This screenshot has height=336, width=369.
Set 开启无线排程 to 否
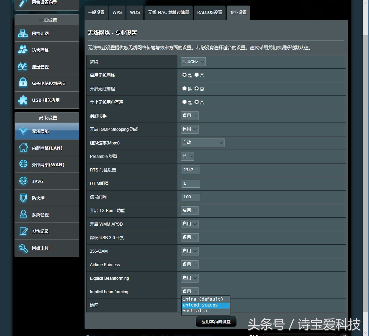click(196, 88)
